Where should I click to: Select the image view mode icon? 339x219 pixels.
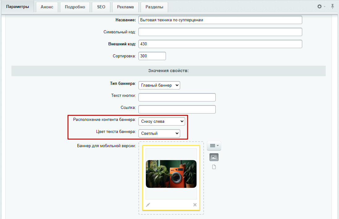pos(214,157)
